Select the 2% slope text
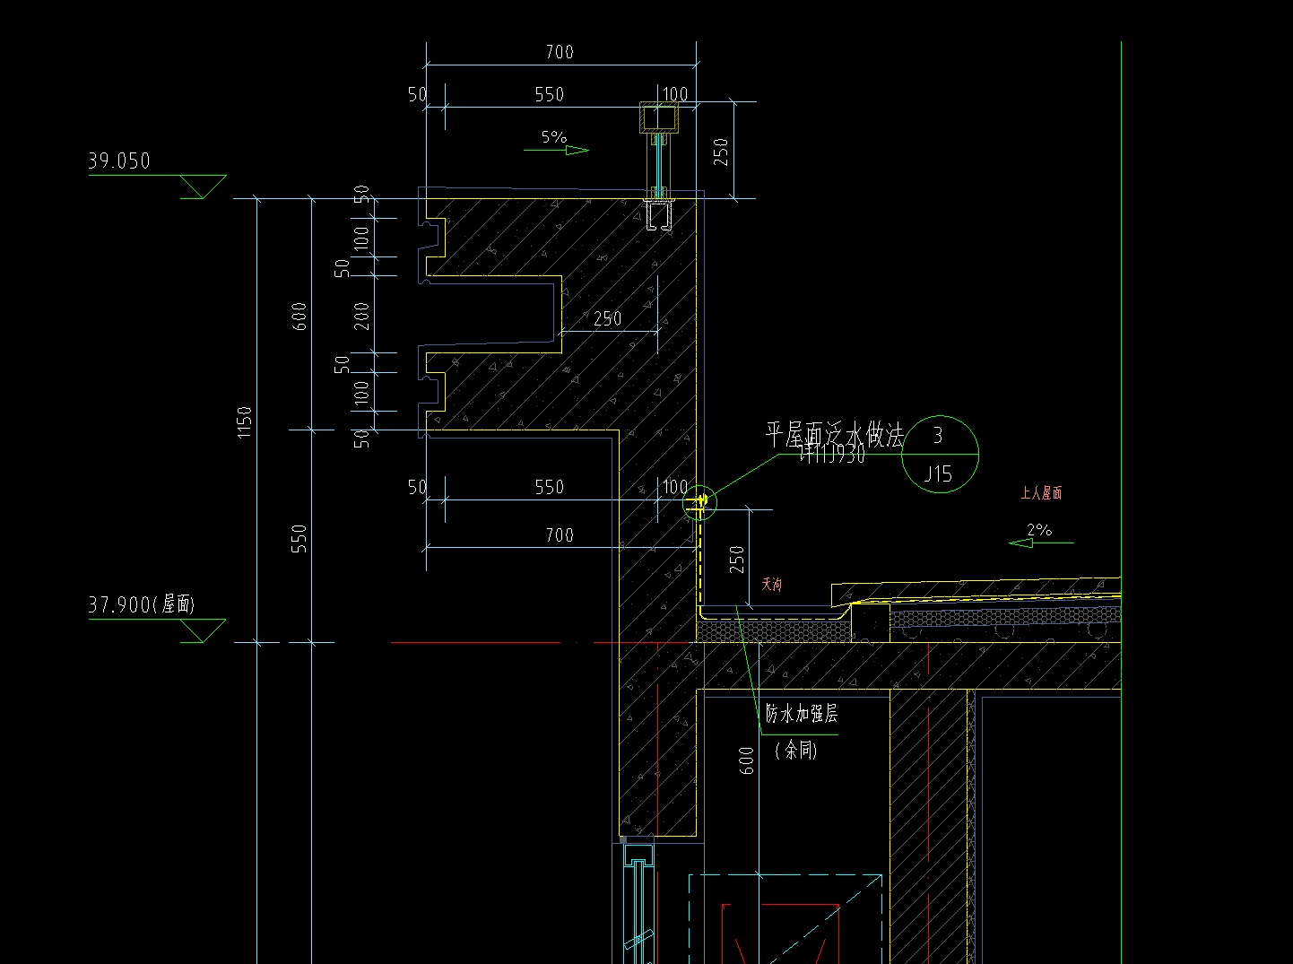 pos(1039,530)
